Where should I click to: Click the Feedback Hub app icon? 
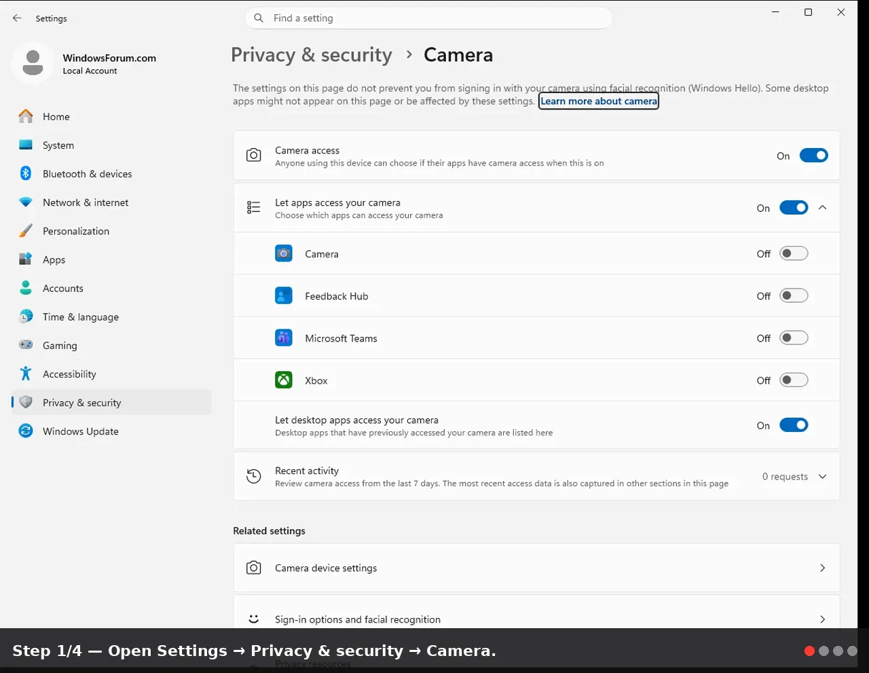(x=284, y=295)
